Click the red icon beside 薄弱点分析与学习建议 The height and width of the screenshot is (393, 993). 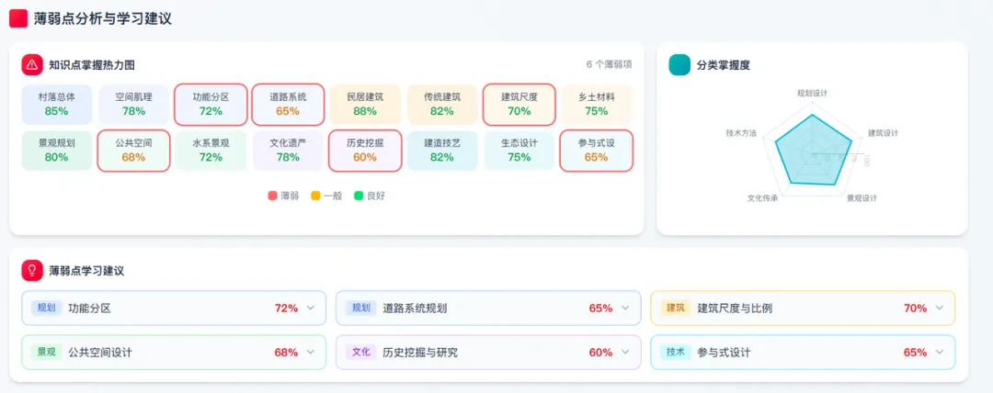coord(18,17)
